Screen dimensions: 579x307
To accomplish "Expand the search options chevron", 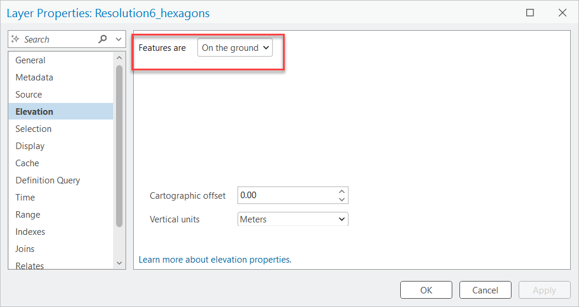I will 118,39.
